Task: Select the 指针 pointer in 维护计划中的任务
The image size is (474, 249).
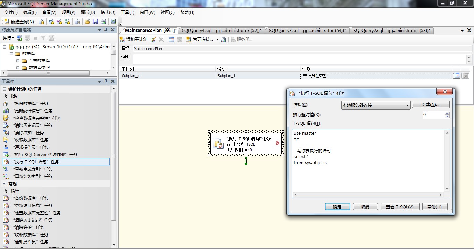Action: (14, 96)
